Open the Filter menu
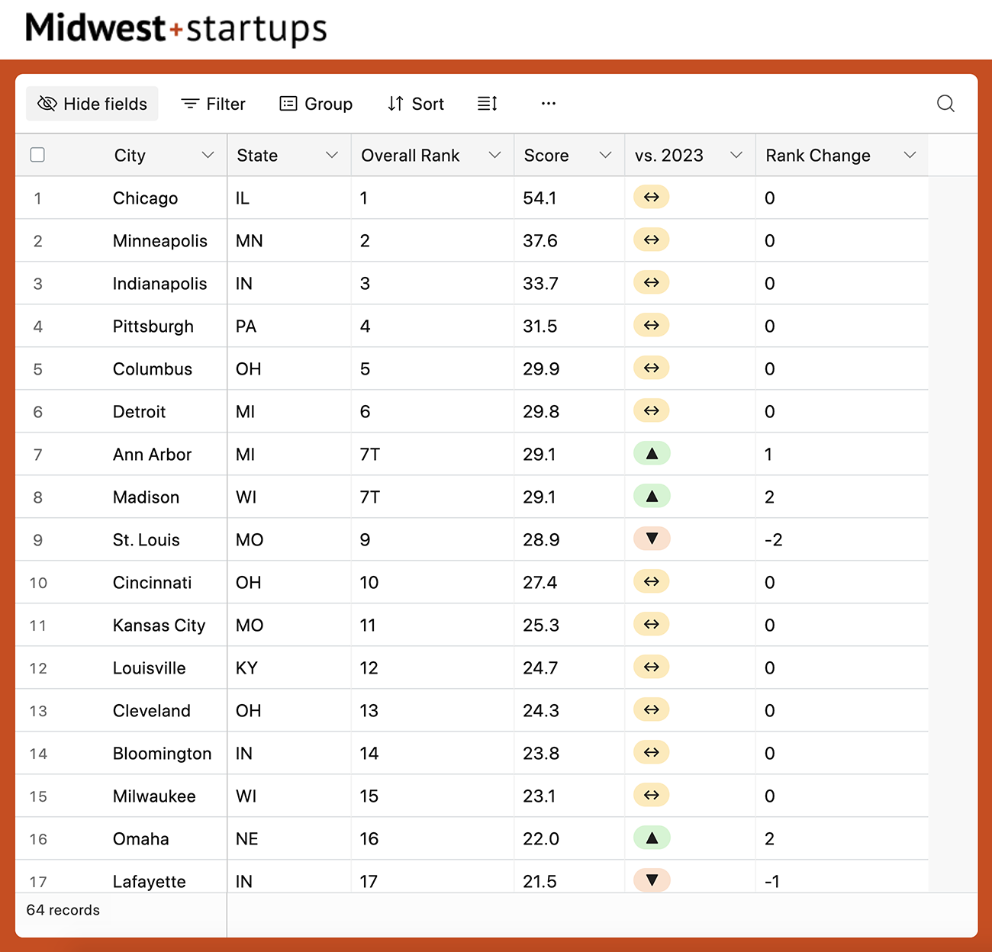Viewport: 992px width, 952px height. (x=213, y=104)
